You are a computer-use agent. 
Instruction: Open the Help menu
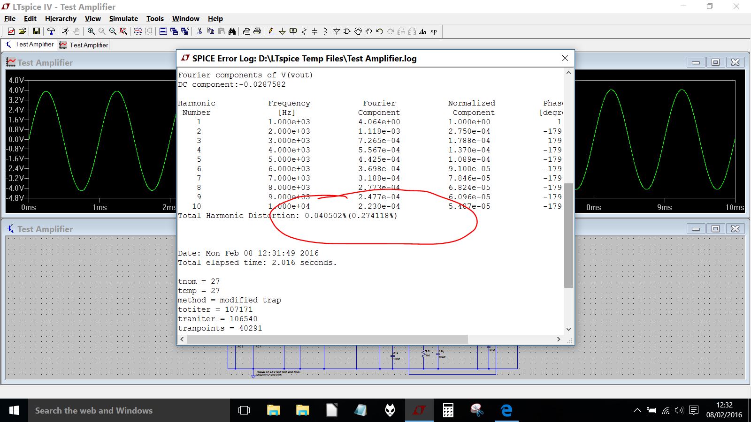[x=215, y=19]
